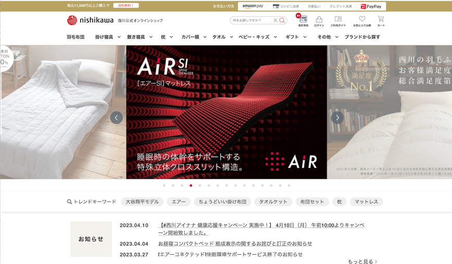Select the 布団セット keyword tag
Viewport: 452px width, 264px height.
coord(312,202)
